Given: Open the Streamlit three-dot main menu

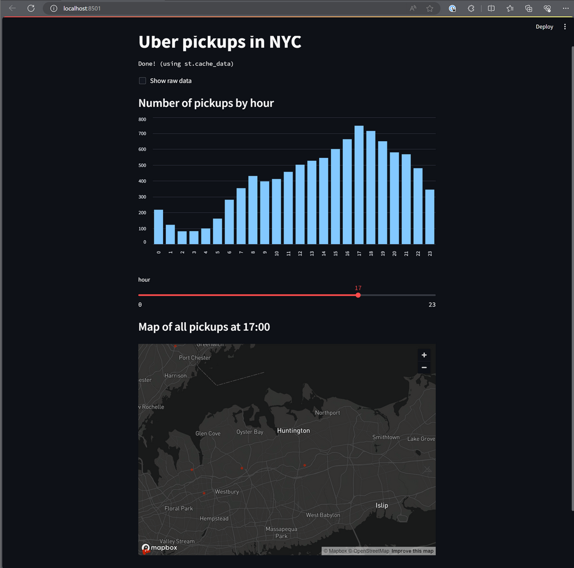Looking at the screenshot, I should pos(565,27).
